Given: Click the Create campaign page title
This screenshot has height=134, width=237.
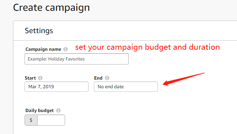Looking at the screenshot, I should 51,8.
